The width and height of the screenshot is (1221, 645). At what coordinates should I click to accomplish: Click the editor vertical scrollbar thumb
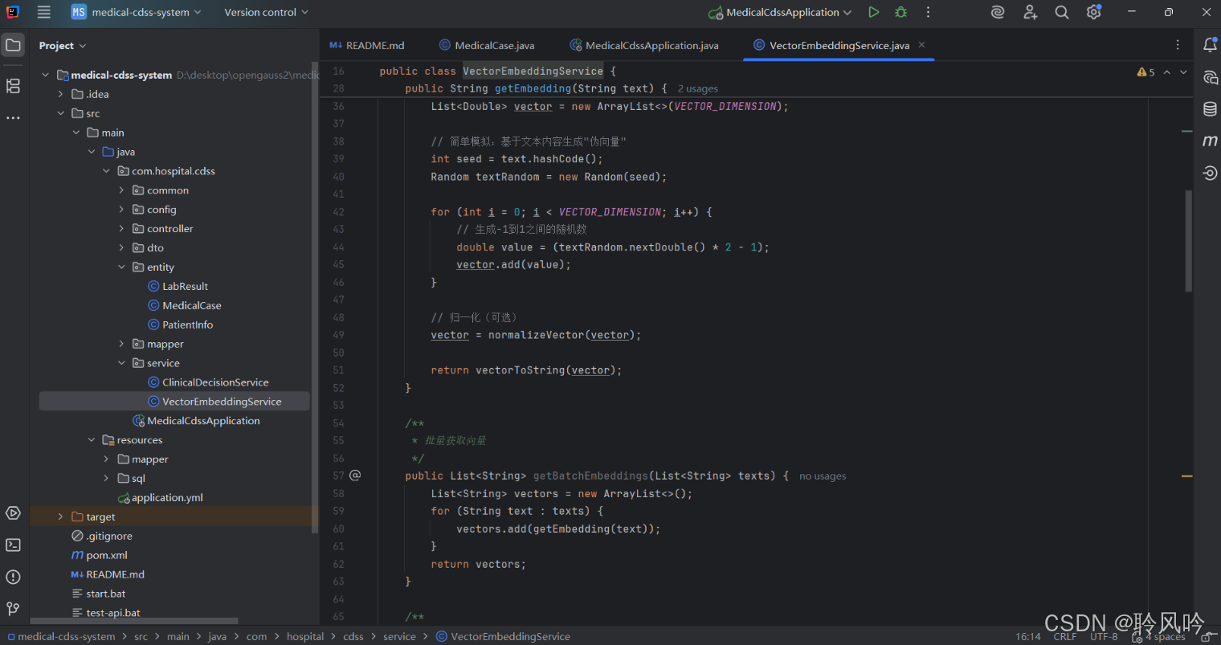(1189, 241)
